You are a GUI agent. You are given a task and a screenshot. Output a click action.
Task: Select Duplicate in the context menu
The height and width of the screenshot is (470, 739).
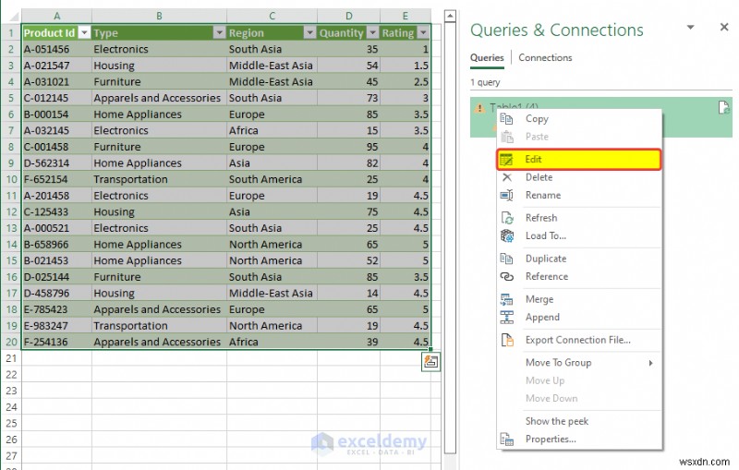click(580, 259)
